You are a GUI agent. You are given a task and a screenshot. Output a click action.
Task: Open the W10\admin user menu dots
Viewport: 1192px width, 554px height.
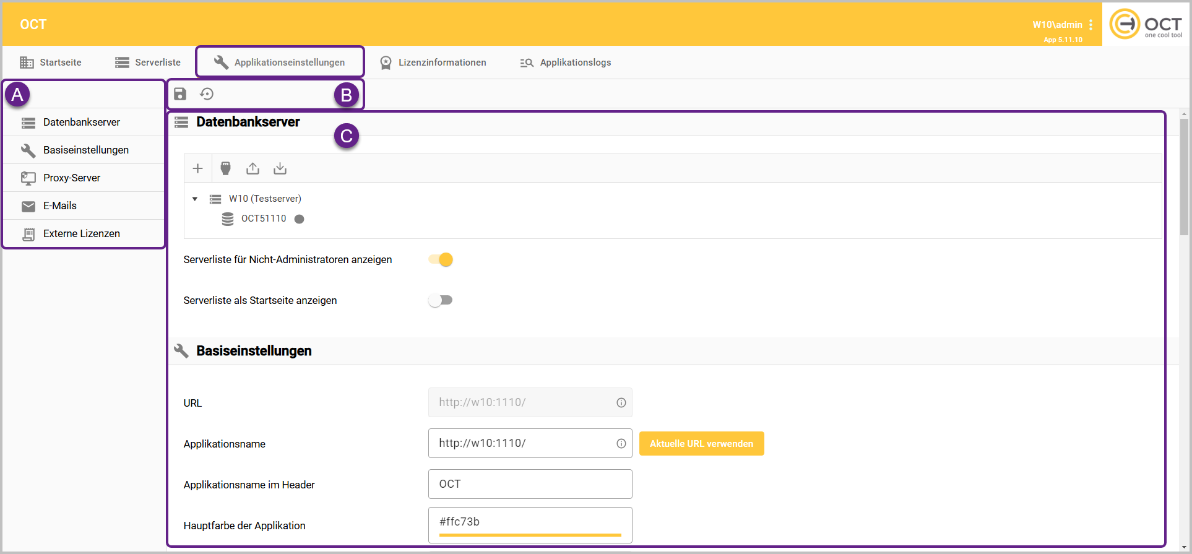pos(1091,25)
